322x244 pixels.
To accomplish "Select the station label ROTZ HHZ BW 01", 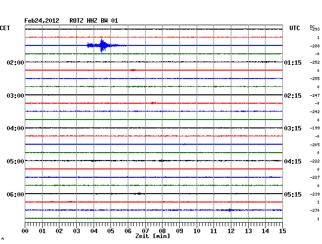I will tap(94, 21).
